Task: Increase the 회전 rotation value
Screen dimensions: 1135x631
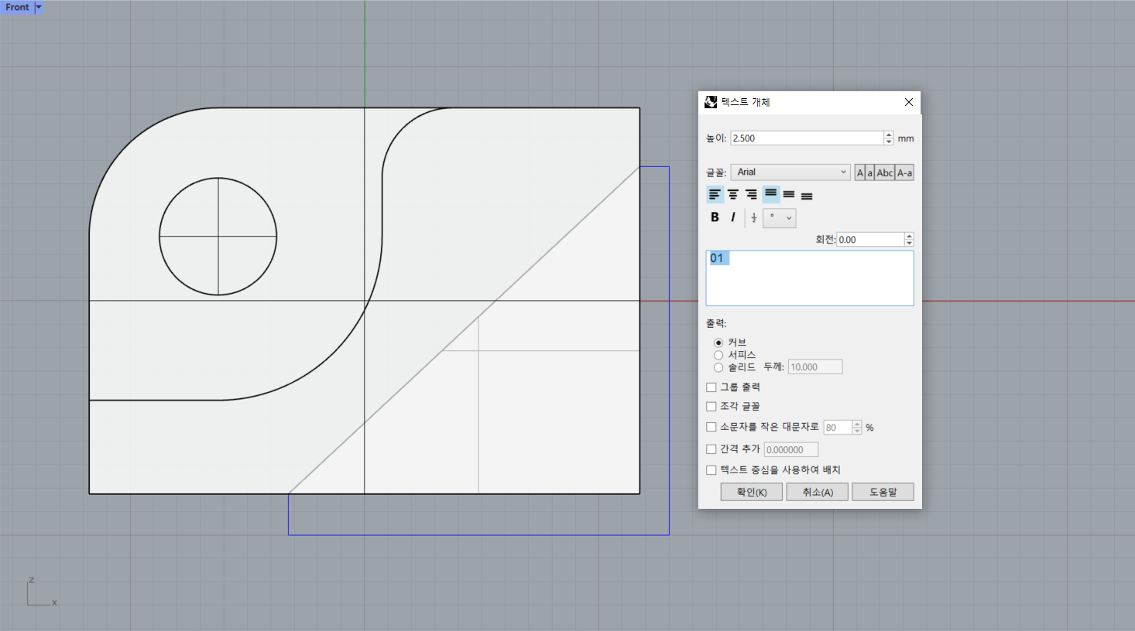Action: point(909,236)
